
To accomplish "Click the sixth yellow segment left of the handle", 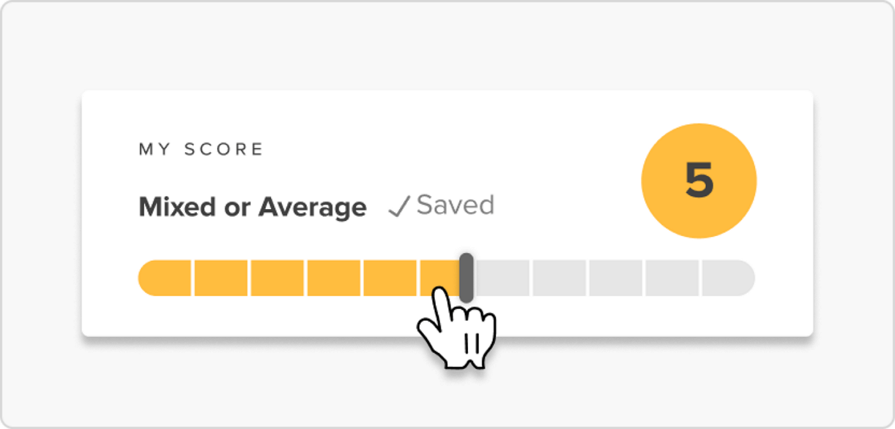I will pyautogui.click(x=438, y=276).
